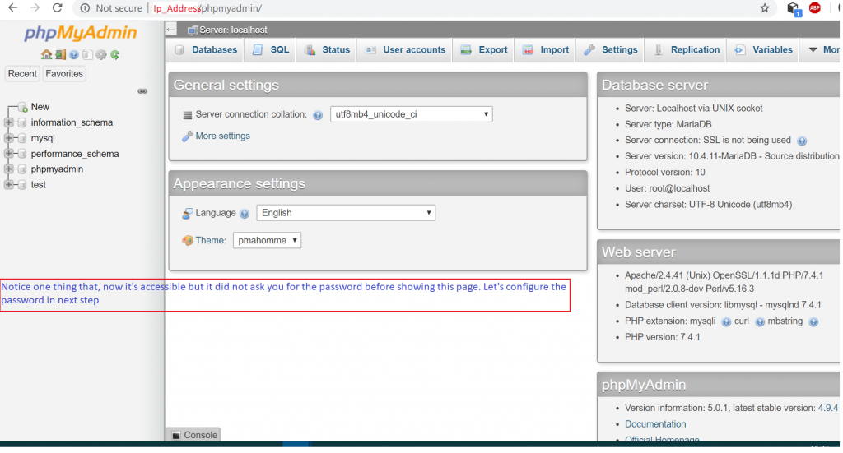843x453 pixels.
Task: Click the Theme label text
Action: click(210, 240)
